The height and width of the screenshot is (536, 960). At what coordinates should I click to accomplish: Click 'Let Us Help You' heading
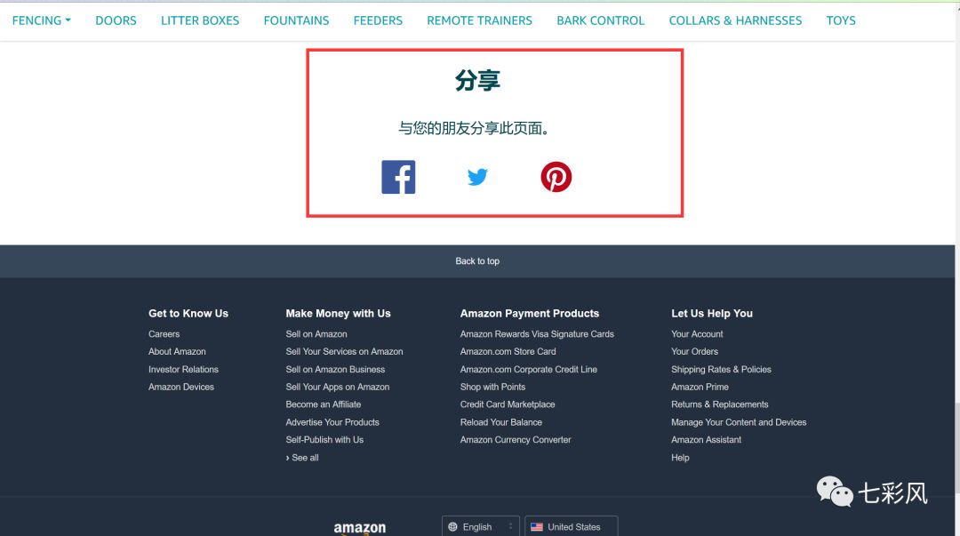point(712,313)
